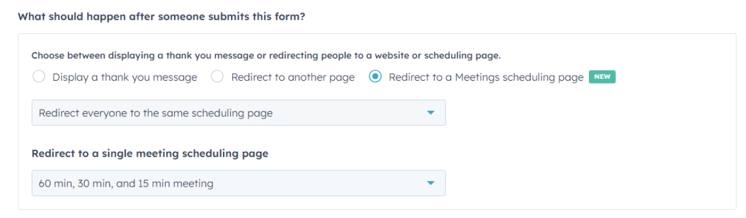Expand arrow of the 60 min meeting dropdown
The width and height of the screenshot is (746, 218).
click(430, 183)
